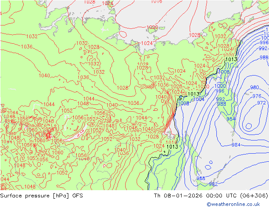Screen dimensions: 269x208
Task: Click the blue 980 isobar label
Action: 255,87
